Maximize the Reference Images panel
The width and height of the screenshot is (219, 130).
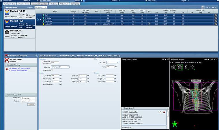point(217,60)
